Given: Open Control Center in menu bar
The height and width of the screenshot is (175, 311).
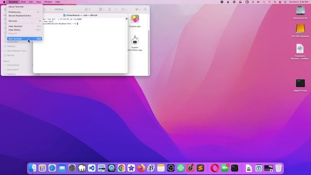Looking at the screenshot, I should point(280,2).
